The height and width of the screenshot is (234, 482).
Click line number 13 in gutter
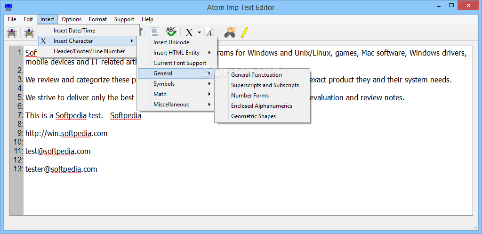(x=18, y=169)
